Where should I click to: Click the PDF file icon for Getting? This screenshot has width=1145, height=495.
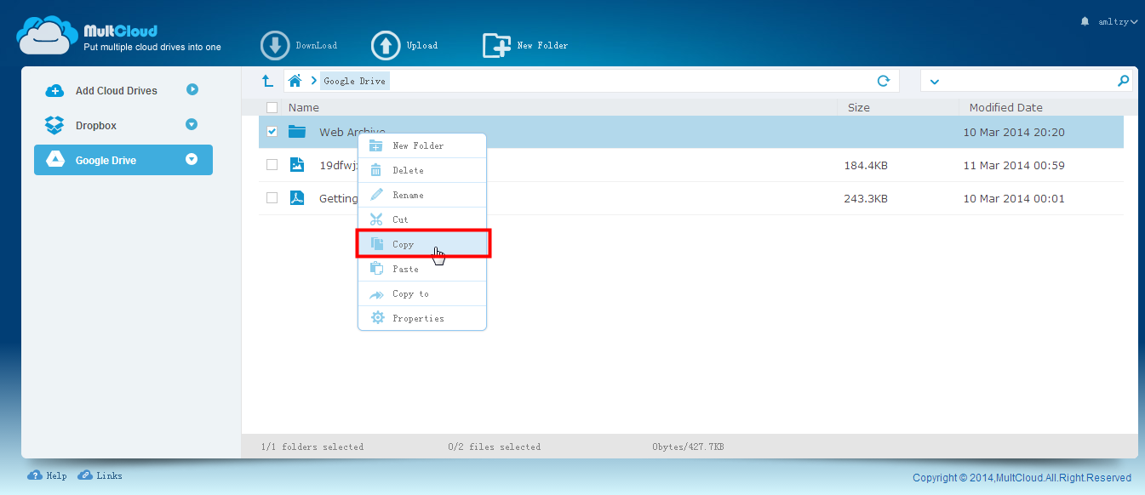coord(296,198)
